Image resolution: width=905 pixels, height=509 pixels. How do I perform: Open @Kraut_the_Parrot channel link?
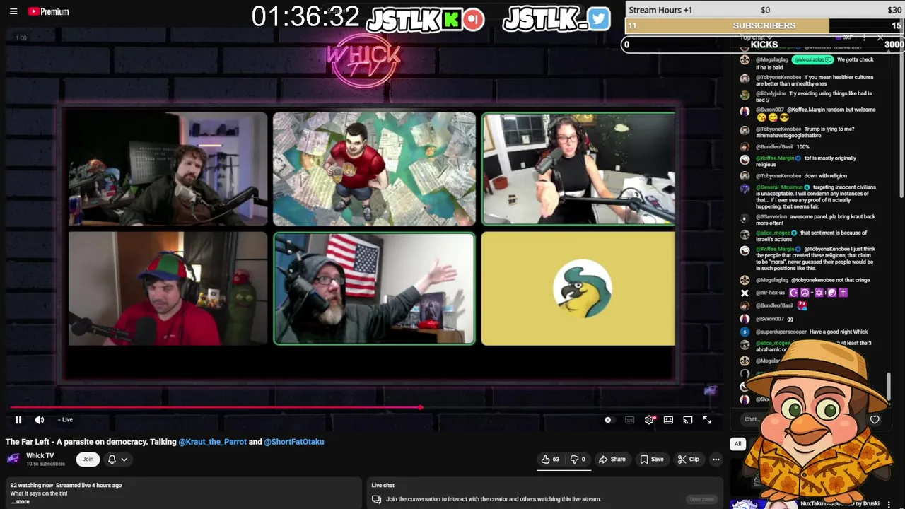(x=213, y=442)
